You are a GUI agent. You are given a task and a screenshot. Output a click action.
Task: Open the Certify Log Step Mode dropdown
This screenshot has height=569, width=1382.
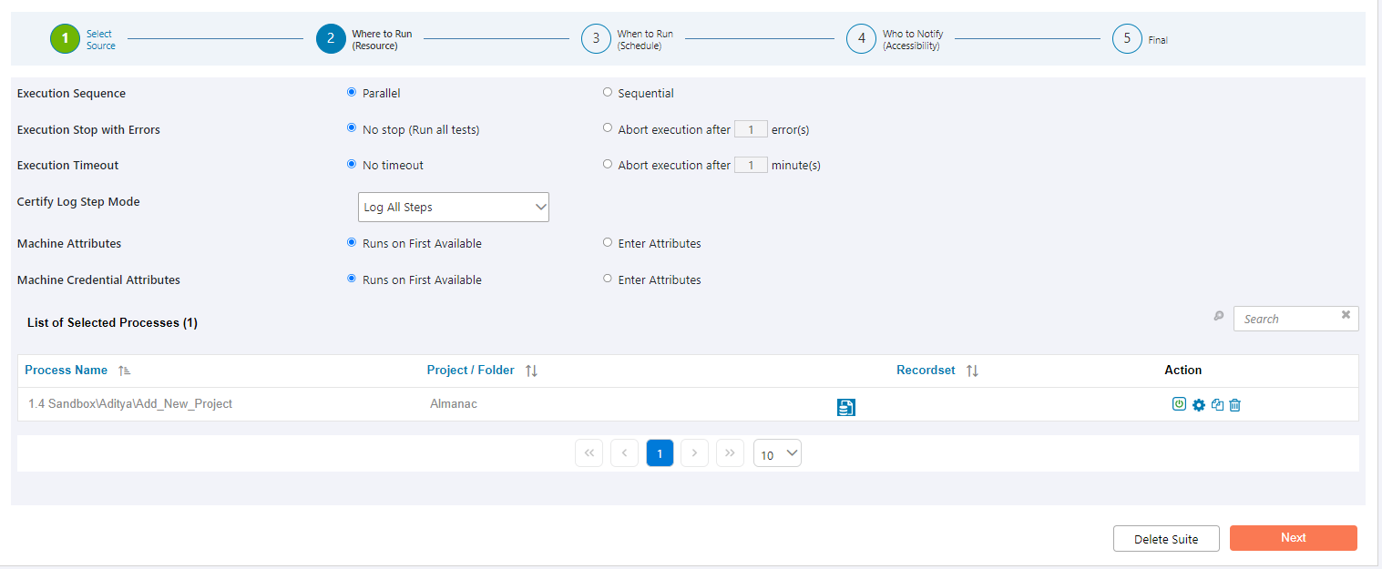tap(454, 208)
